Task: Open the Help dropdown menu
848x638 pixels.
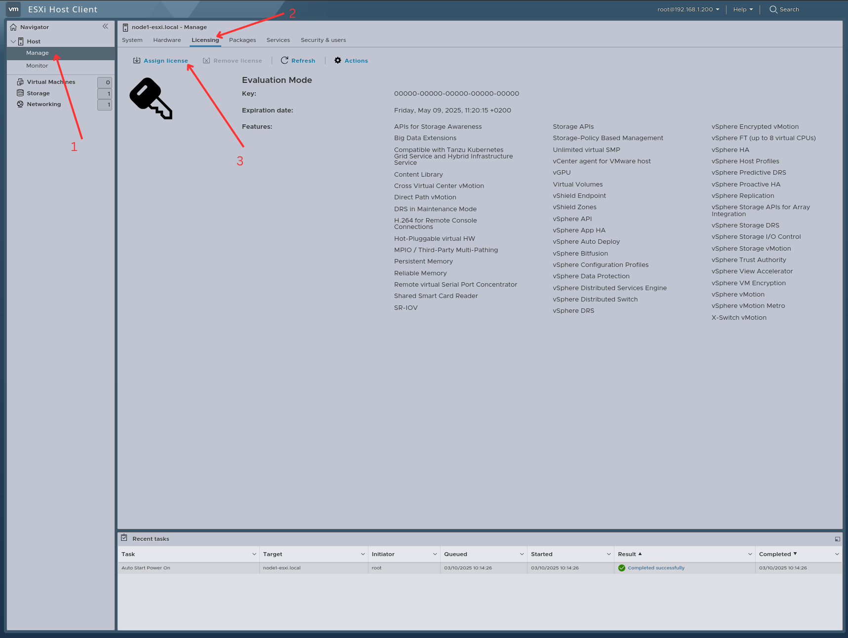Action: pyautogui.click(x=743, y=9)
